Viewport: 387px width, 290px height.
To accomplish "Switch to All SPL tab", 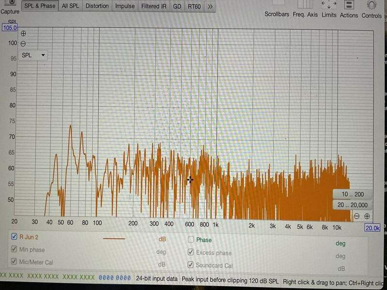I will [70, 6].
